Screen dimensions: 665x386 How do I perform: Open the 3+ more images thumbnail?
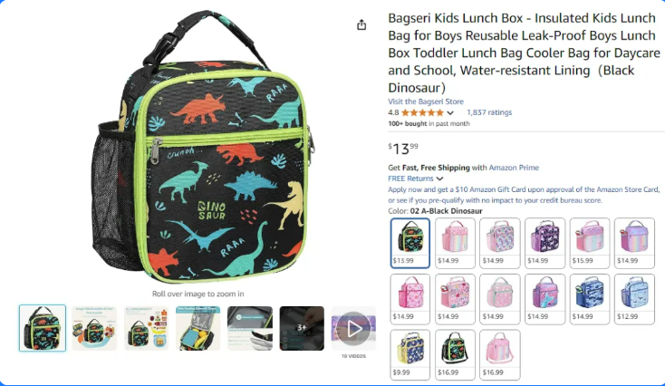click(302, 328)
